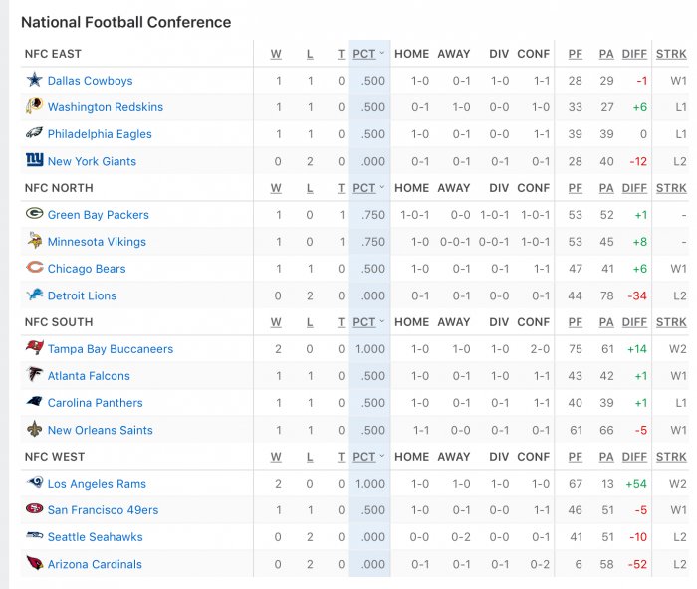
Task: Open the Los Angeles Rams team link
Action: tap(97, 484)
